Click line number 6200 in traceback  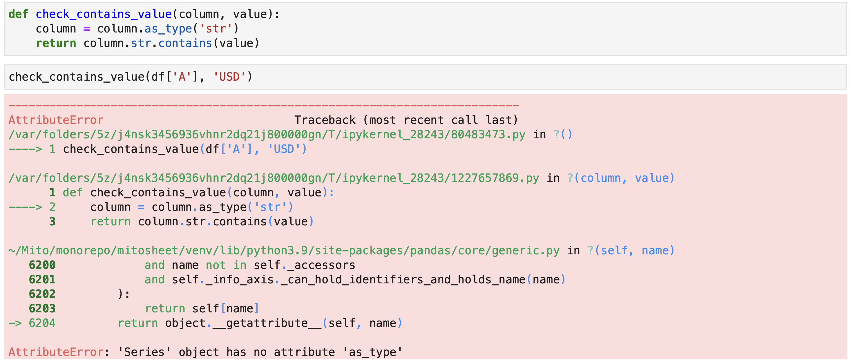pyautogui.click(x=42, y=265)
